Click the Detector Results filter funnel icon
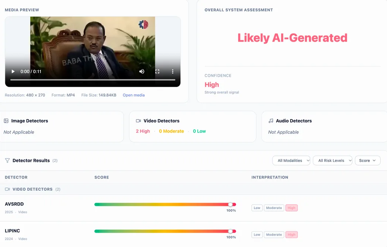This screenshot has height=247, width=387. pyautogui.click(x=8, y=160)
